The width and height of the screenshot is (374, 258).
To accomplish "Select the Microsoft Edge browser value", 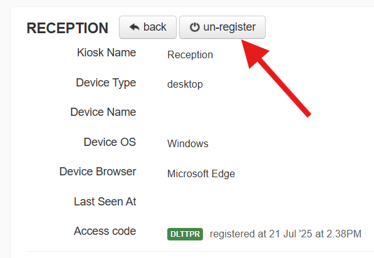I will click(x=201, y=174).
